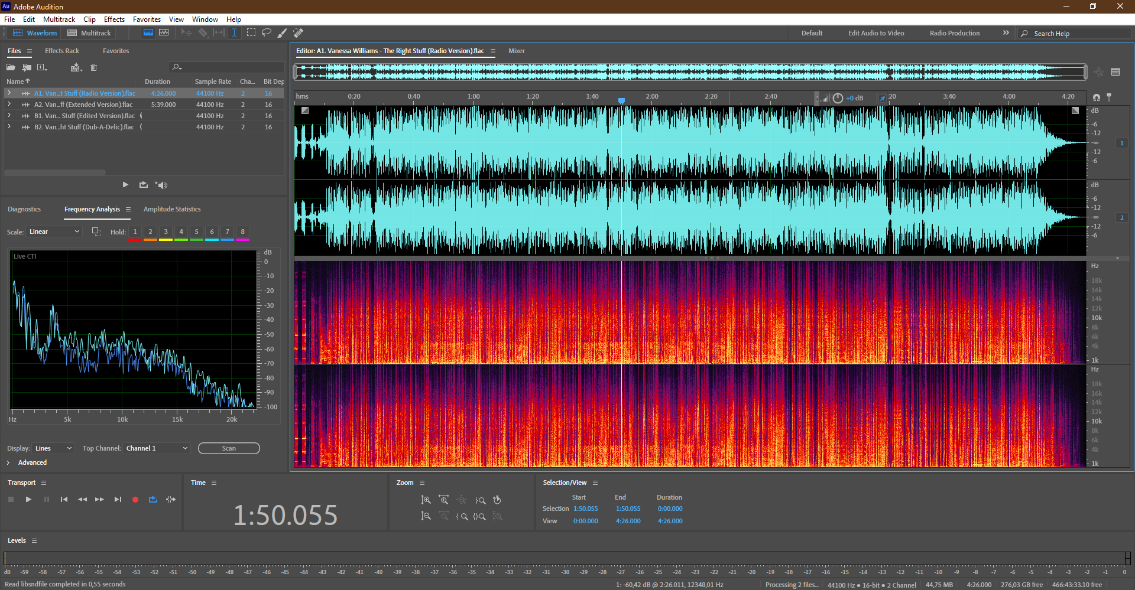Show the spectral pitch display
The width and height of the screenshot is (1135, 590).
click(164, 32)
